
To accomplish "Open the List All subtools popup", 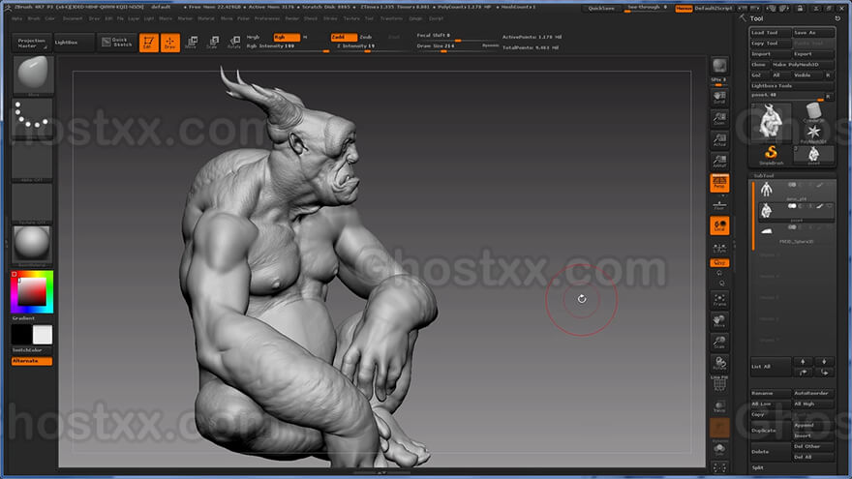I will 771,367.
